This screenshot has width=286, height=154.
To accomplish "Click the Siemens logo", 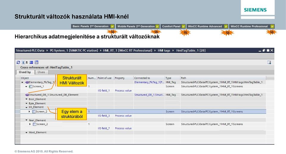I will (255, 10).
